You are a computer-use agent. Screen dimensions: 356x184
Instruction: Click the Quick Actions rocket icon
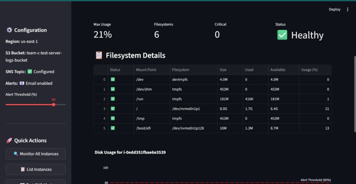[x=9, y=140]
